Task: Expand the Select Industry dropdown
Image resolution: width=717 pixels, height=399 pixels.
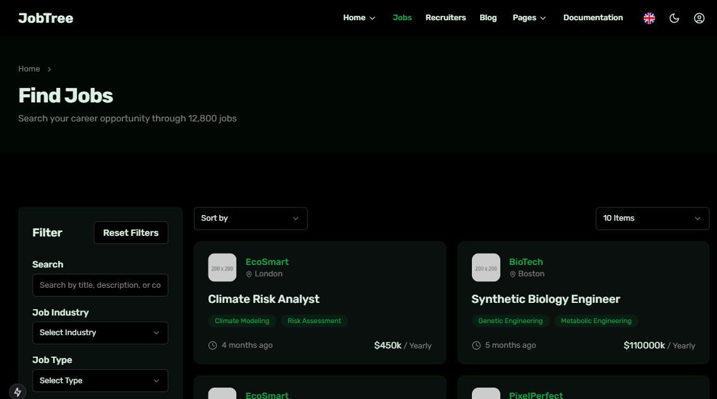Action: (x=100, y=333)
